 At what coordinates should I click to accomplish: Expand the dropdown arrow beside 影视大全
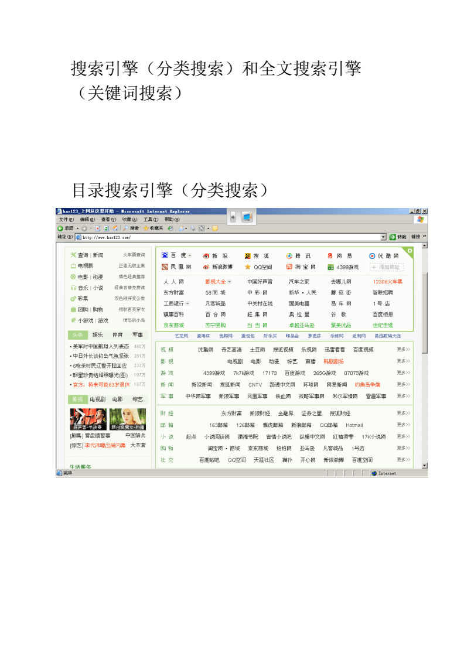[x=229, y=282]
